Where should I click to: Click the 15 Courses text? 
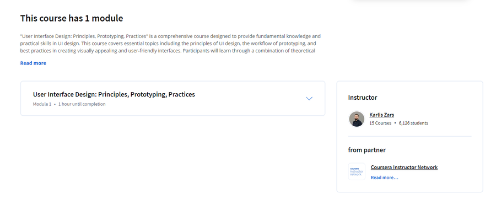380,123
